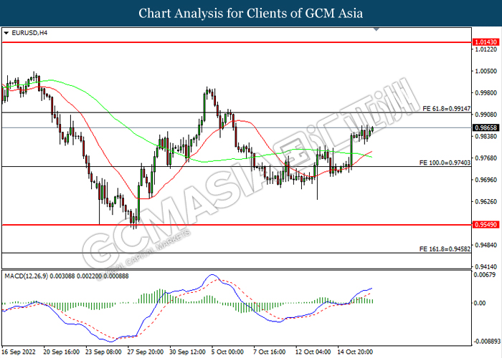Screen dimensions: 502x358
Task: Click the 20 Sep 16:00 time label
Action: pyautogui.click(x=62, y=352)
